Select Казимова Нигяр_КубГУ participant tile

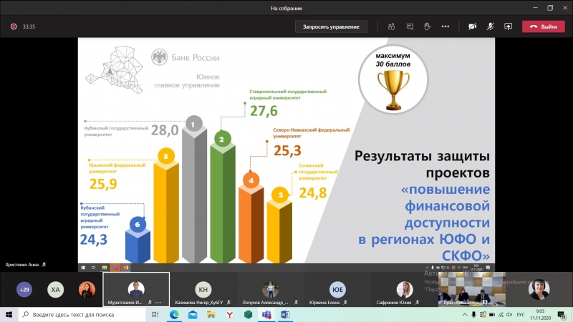203,289
